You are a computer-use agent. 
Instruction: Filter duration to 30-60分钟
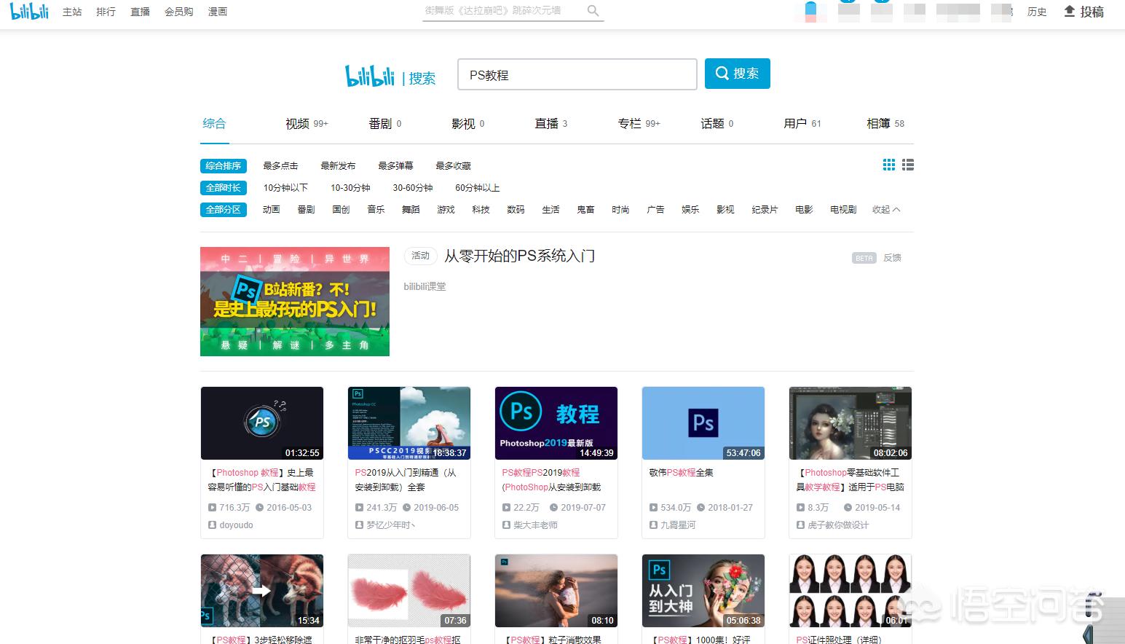pyautogui.click(x=413, y=188)
